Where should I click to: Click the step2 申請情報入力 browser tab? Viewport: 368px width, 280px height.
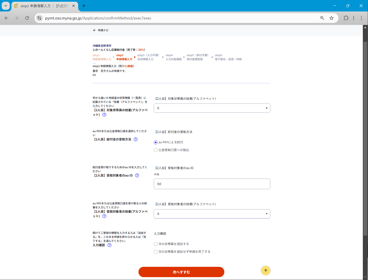pyautogui.click(x=43, y=6)
